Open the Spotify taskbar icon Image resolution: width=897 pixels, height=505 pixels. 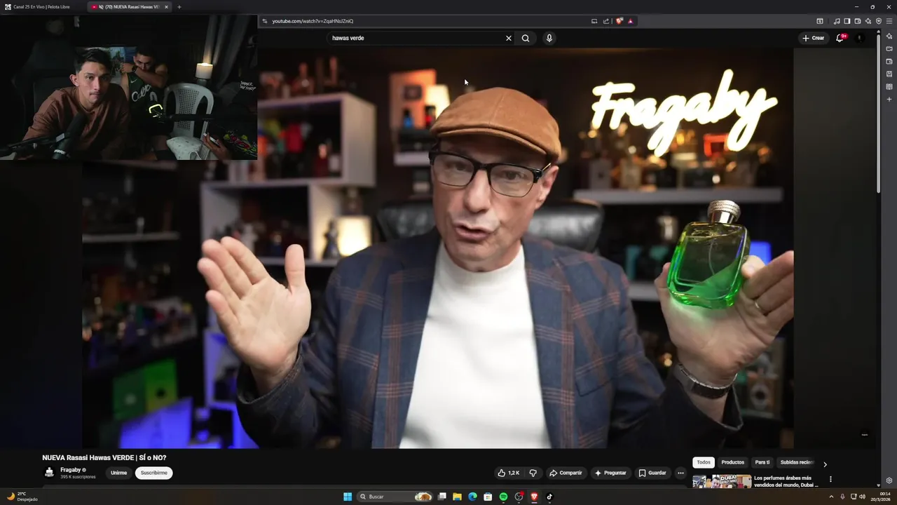coord(503,497)
